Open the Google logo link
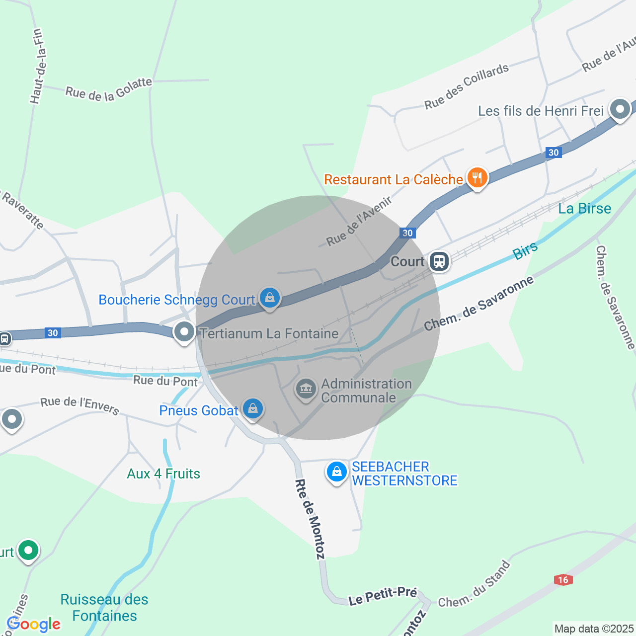The height and width of the screenshot is (636, 636). 34,624
